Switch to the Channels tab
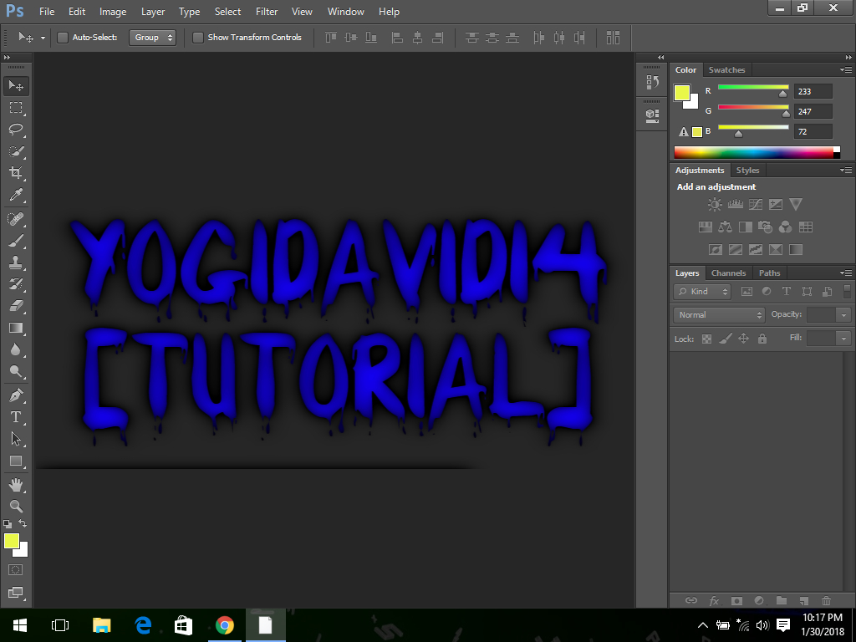 click(x=728, y=273)
